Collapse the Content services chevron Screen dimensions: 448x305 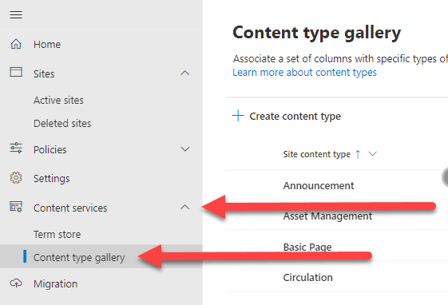[185, 207]
